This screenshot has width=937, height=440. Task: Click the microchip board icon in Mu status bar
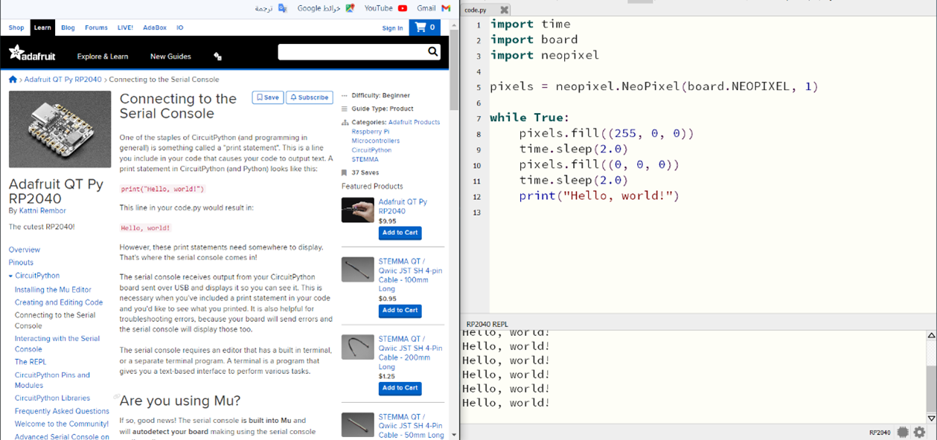point(903,432)
